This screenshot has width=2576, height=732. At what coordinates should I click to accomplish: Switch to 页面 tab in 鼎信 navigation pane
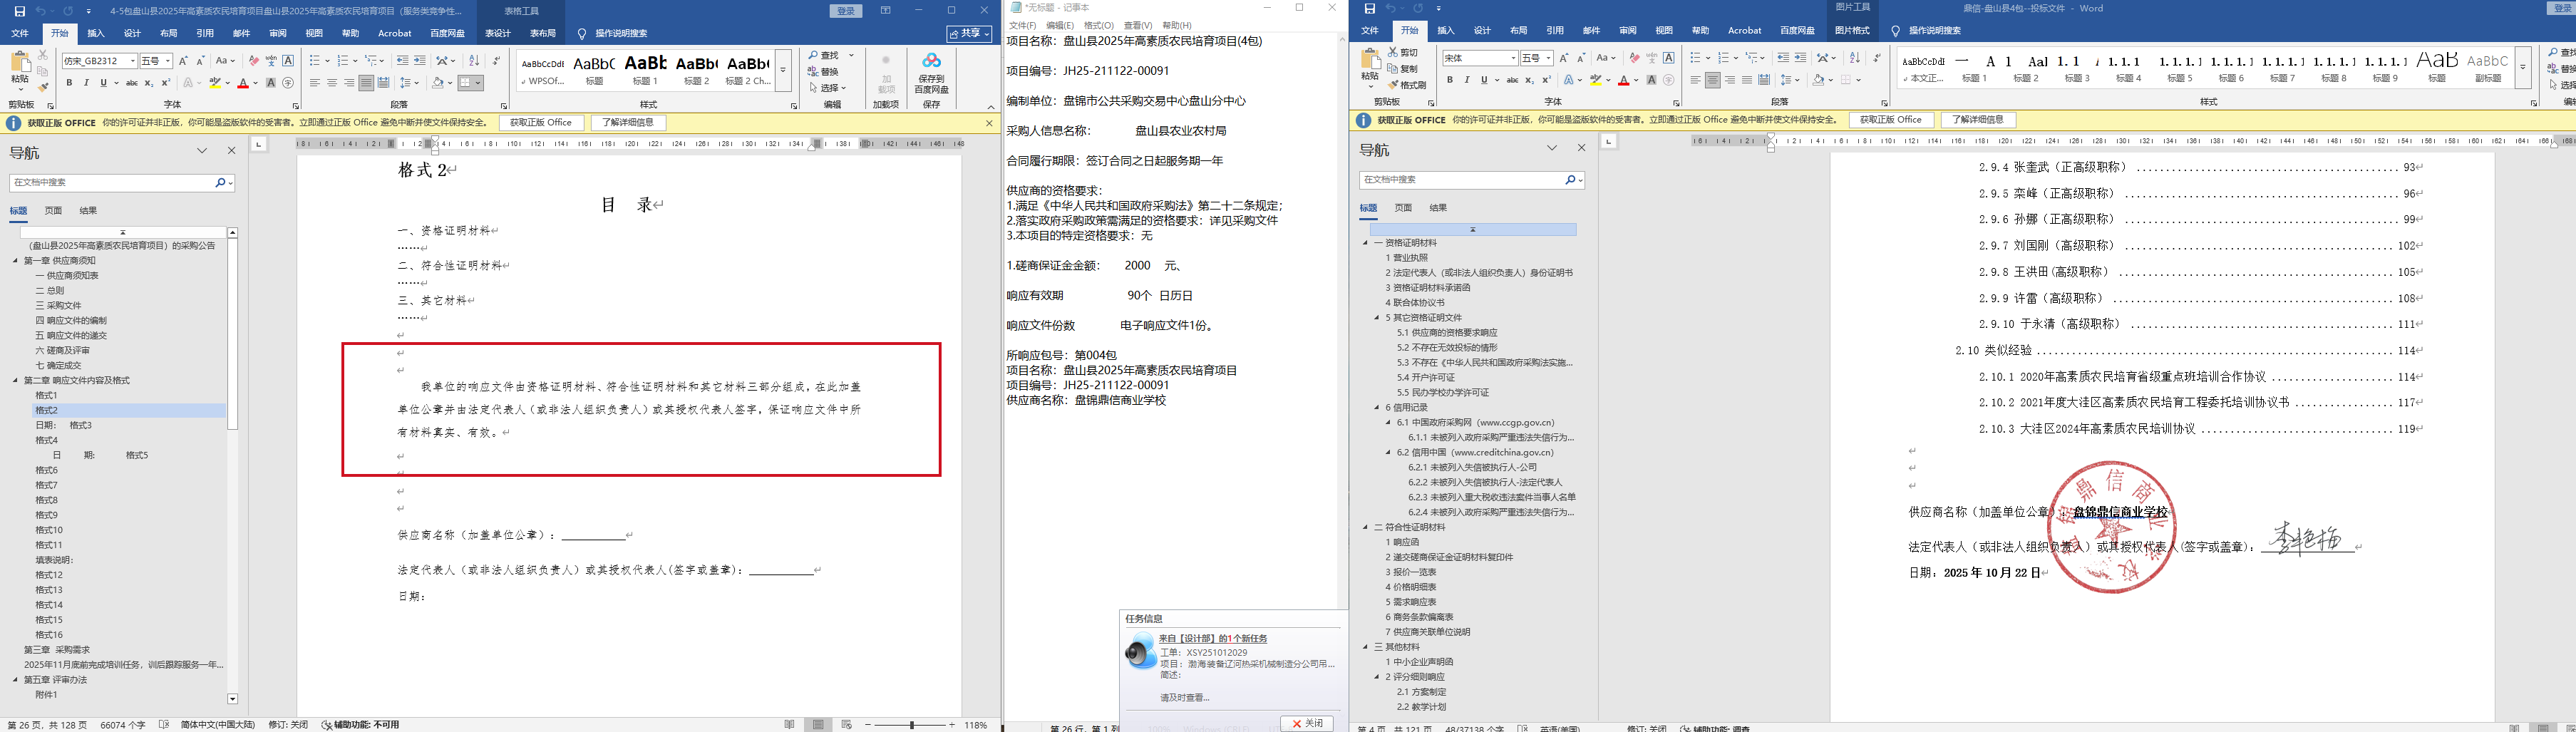click(1404, 208)
